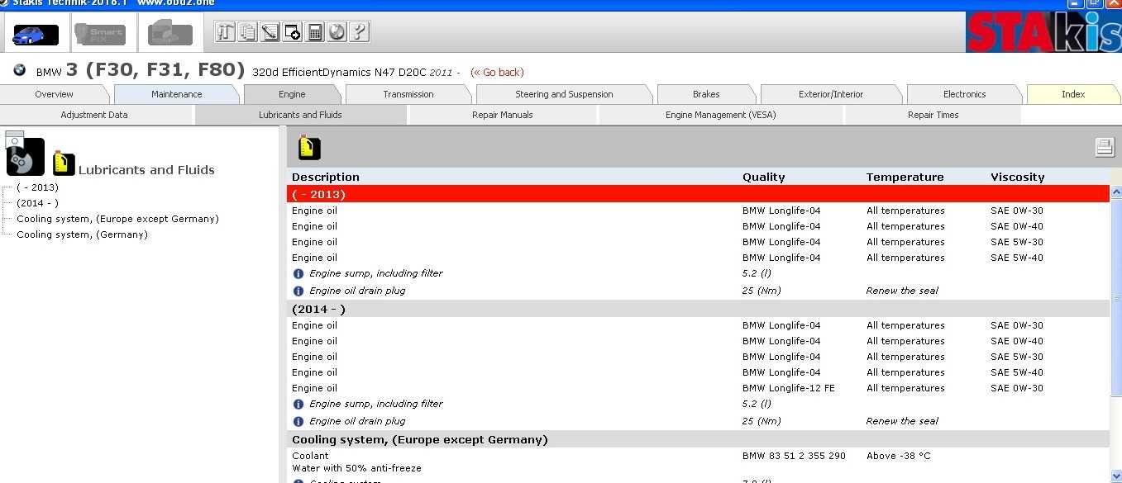Click the BMW Longlife-12 FE quality cell
Screen dimensions: 1122x483
click(x=789, y=388)
